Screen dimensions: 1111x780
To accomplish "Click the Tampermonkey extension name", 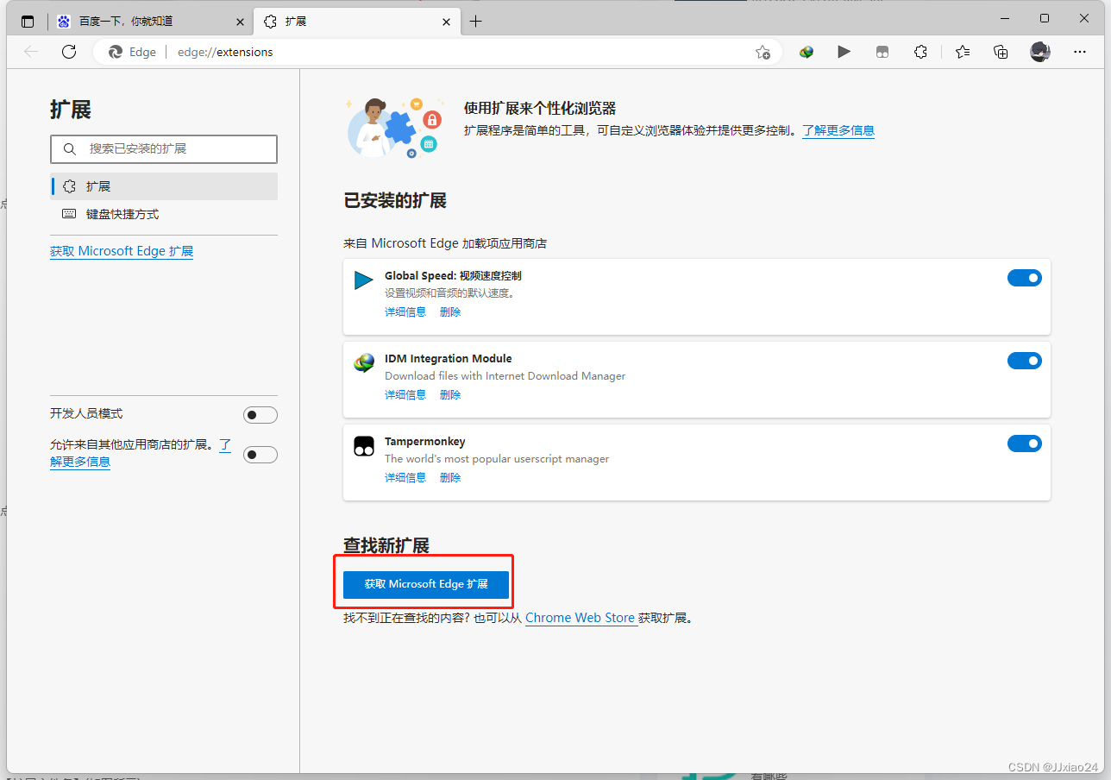I will point(424,442).
